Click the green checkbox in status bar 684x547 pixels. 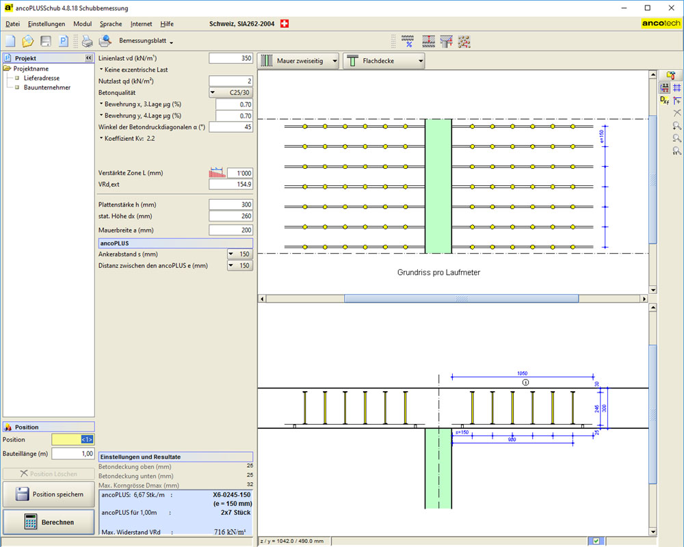[x=596, y=541]
